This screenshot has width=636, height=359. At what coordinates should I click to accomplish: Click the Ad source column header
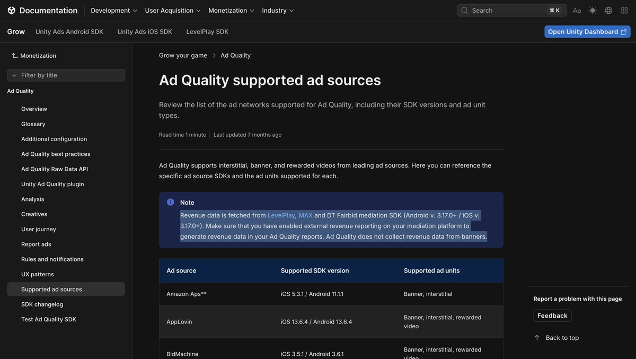[181, 270]
